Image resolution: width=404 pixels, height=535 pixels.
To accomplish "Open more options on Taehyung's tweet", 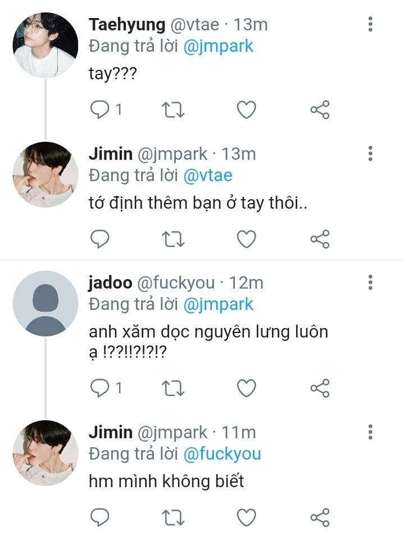I will pyautogui.click(x=370, y=24).
